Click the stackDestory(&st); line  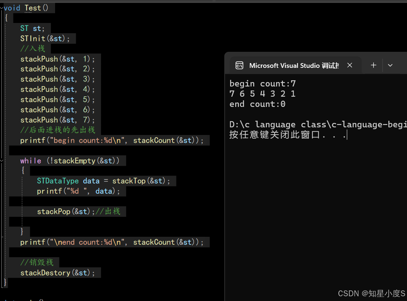[58, 273]
